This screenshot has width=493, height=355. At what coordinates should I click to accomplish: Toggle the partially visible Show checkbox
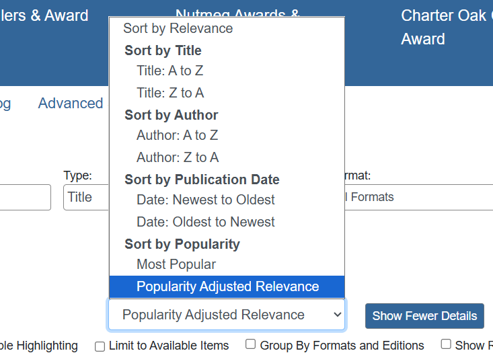click(446, 344)
